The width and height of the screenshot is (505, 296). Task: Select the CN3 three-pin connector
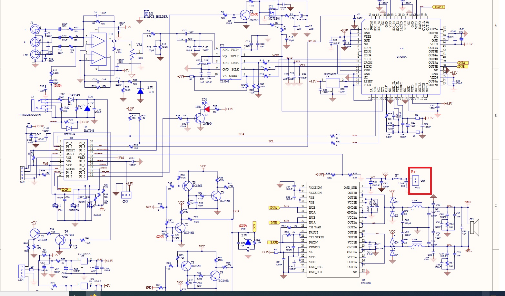pyautogui.click(x=126, y=195)
